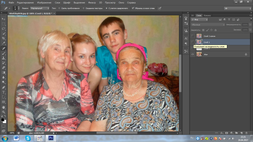Filter layers by type (T) icon

229,19
